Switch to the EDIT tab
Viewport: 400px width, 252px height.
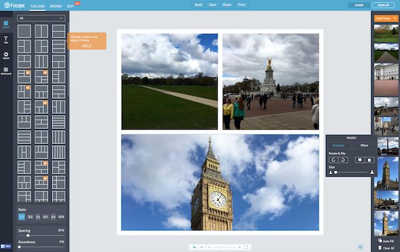tap(70, 6)
